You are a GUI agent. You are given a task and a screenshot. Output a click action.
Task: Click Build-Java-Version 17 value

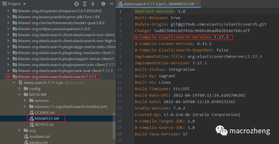pos(185,134)
